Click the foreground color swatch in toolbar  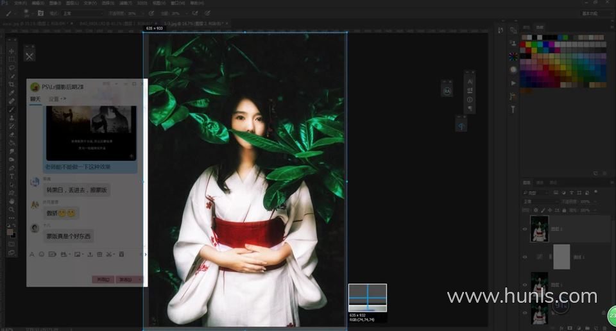pos(10,232)
